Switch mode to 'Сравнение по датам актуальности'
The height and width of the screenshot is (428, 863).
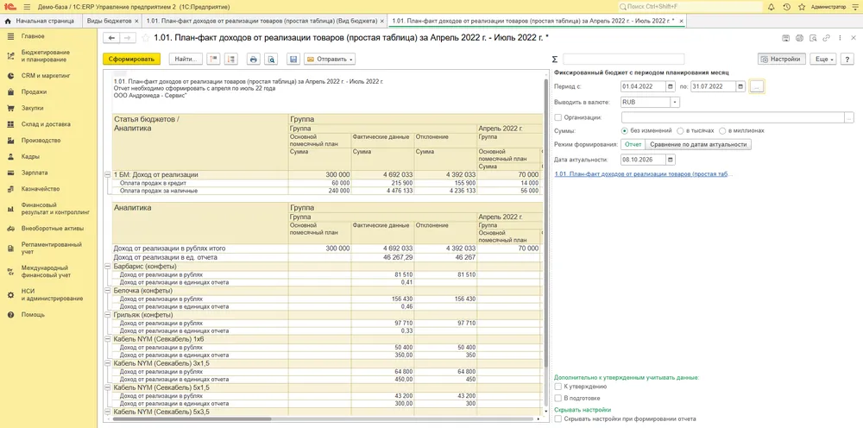point(698,144)
